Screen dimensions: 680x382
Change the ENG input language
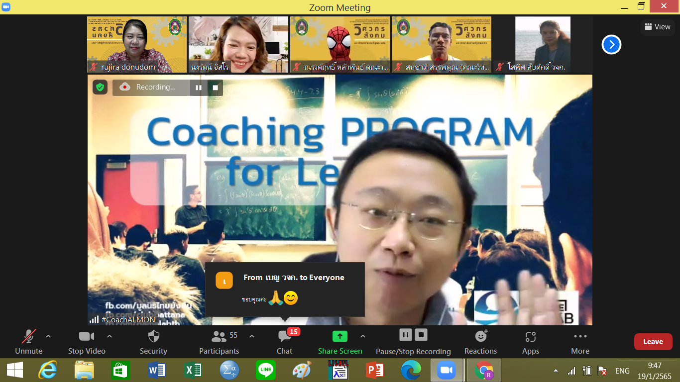[x=622, y=371]
